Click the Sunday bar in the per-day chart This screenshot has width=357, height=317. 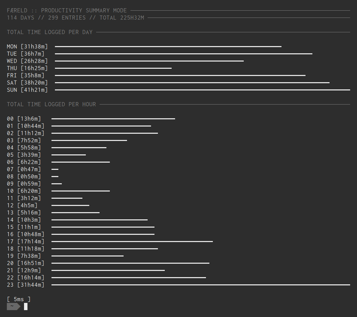tap(203, 90)
